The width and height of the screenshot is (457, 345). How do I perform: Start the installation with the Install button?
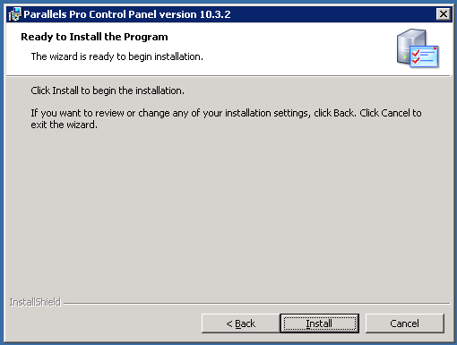pos(319,323)
